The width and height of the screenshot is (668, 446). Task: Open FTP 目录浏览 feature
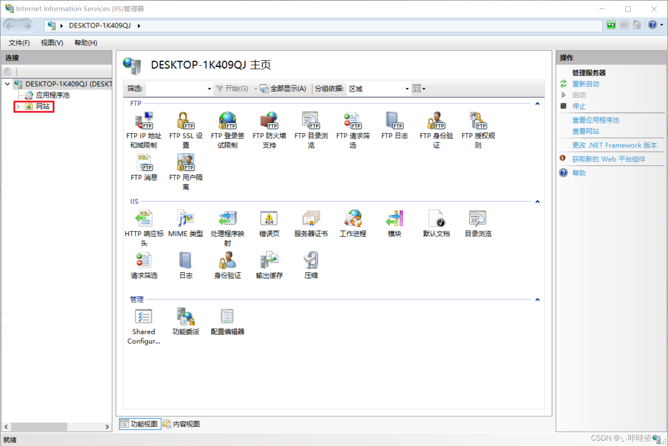click(x=311, y=130)
